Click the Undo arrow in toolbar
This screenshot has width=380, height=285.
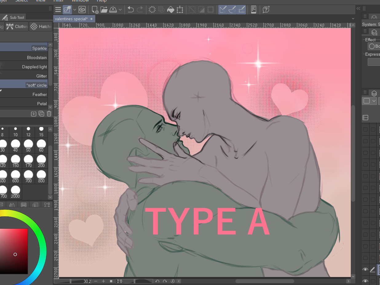point(131,10)
